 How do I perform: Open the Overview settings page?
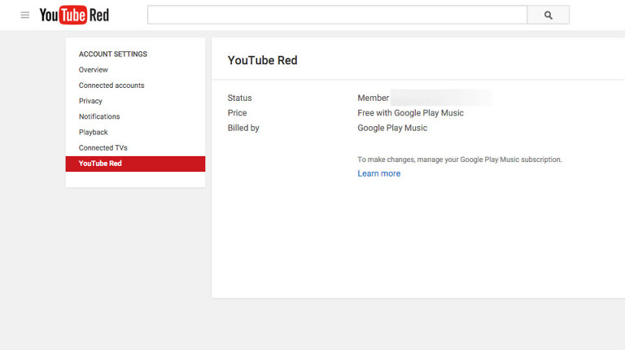point(94,70)
